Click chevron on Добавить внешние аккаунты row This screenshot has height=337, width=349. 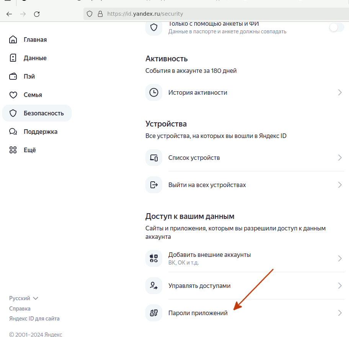[340, 258]
